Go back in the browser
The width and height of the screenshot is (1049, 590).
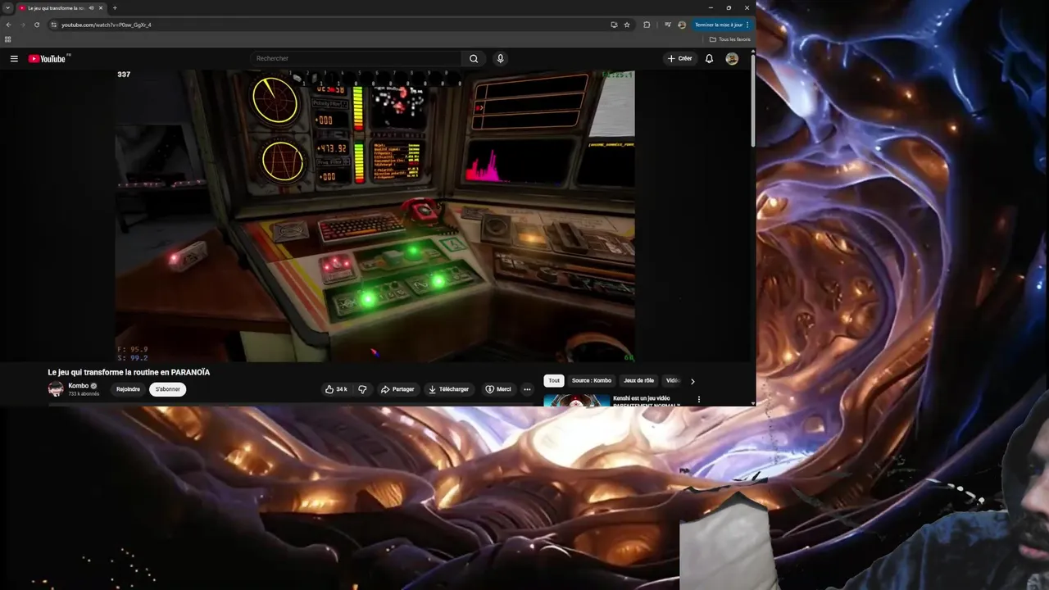click(8, 25)
